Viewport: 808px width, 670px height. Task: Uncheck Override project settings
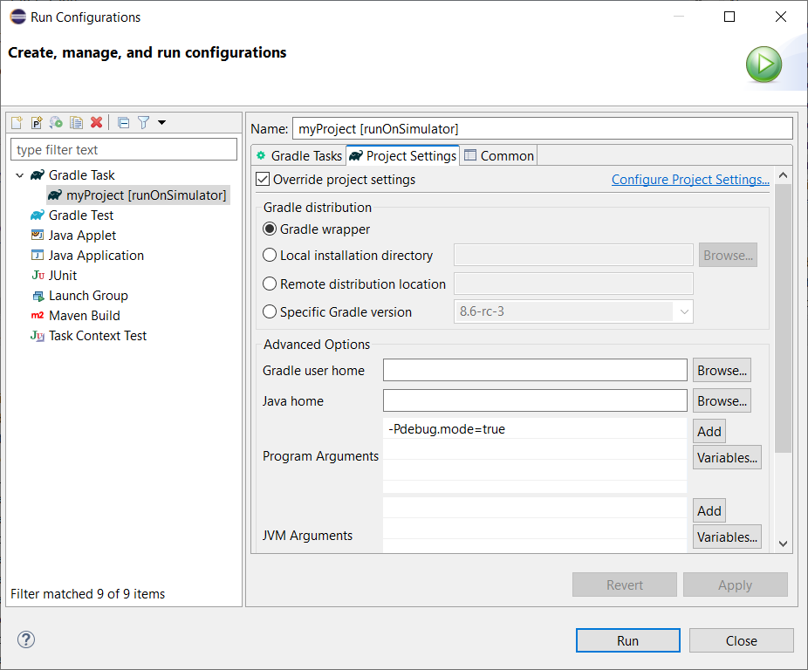[x=264, y=180]
